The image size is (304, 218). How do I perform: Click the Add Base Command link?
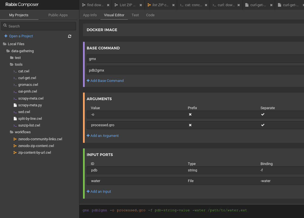point(107,81)
